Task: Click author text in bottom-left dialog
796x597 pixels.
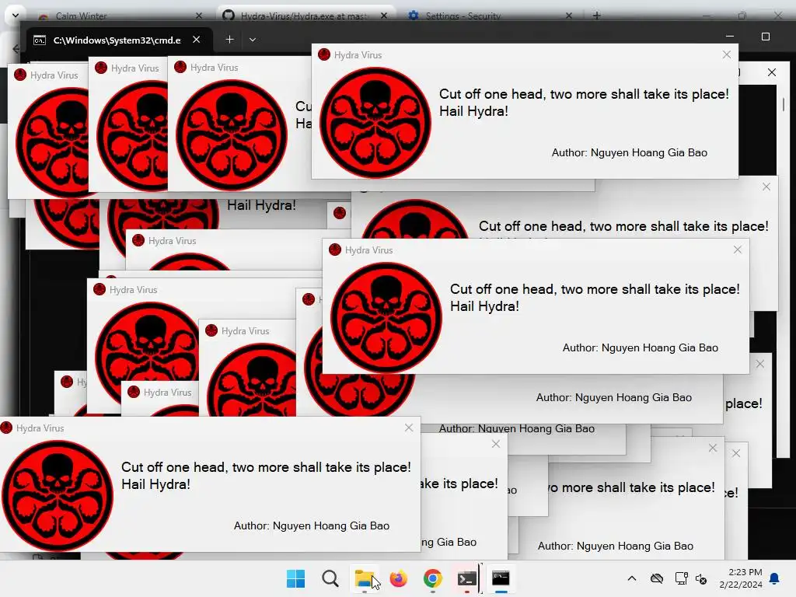Action: coord(312,525)
